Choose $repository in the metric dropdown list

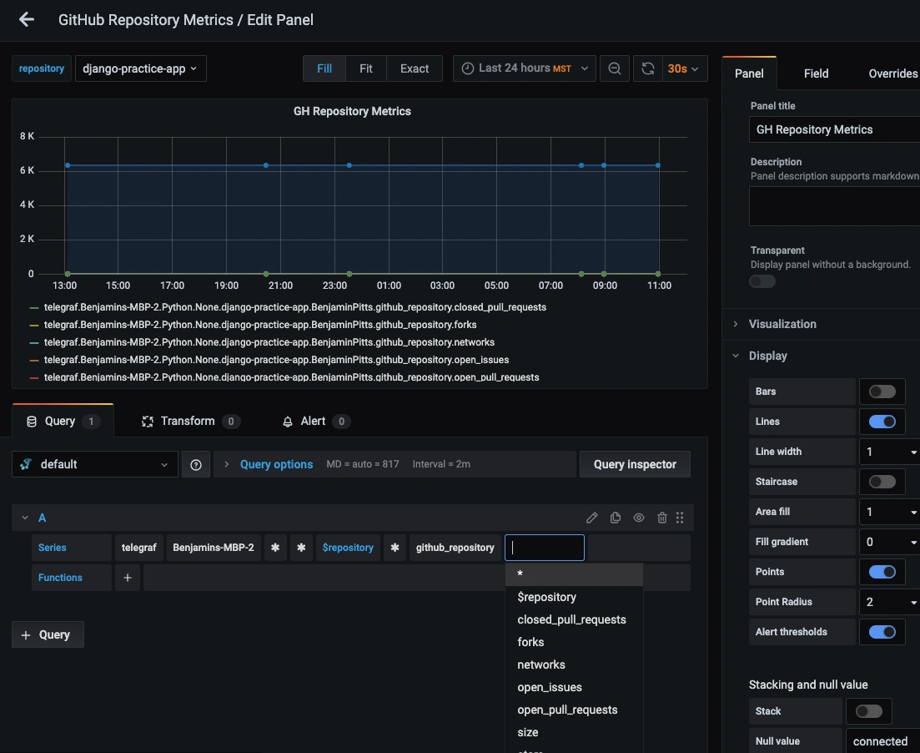[574, 598]
